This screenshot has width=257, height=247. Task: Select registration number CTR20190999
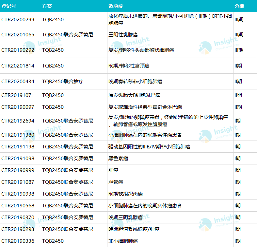pos(18,170)
